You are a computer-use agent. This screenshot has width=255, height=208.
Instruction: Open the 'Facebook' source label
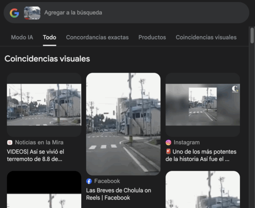click(107, 181)
